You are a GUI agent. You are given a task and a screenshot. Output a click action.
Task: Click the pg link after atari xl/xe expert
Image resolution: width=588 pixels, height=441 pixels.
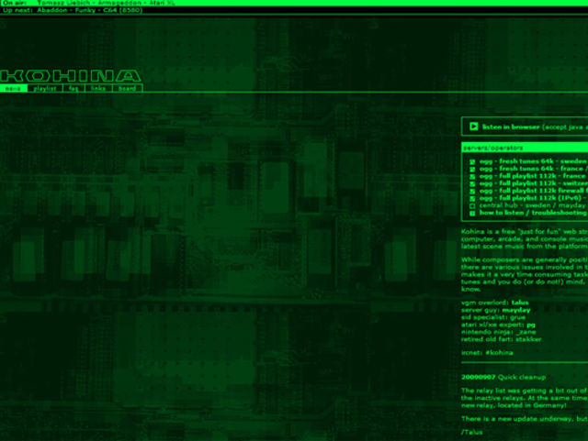pos(531,325)
